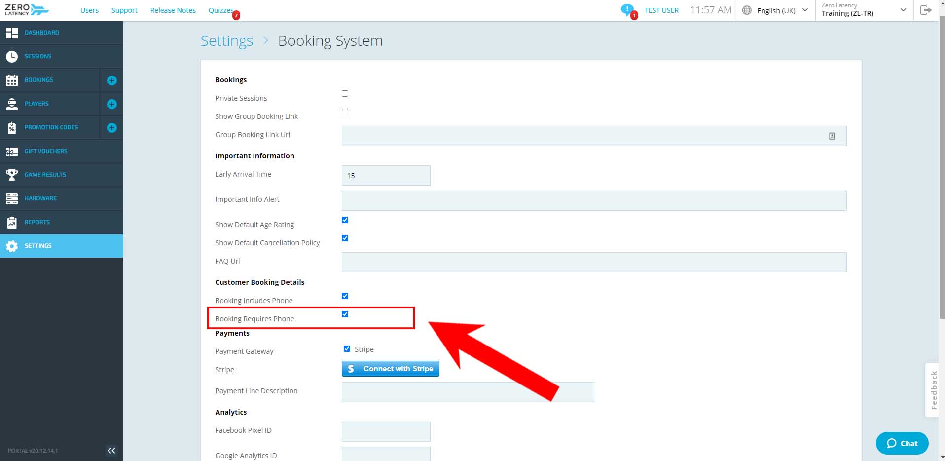
Task: Uncheck Show Default Age Rating
Action: (345, 220)
